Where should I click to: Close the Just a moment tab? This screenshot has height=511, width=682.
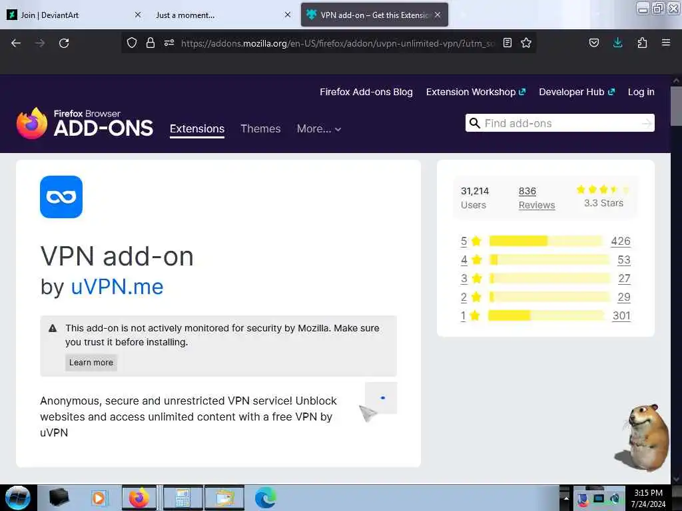pyautogui.click(x=288, y=15)
